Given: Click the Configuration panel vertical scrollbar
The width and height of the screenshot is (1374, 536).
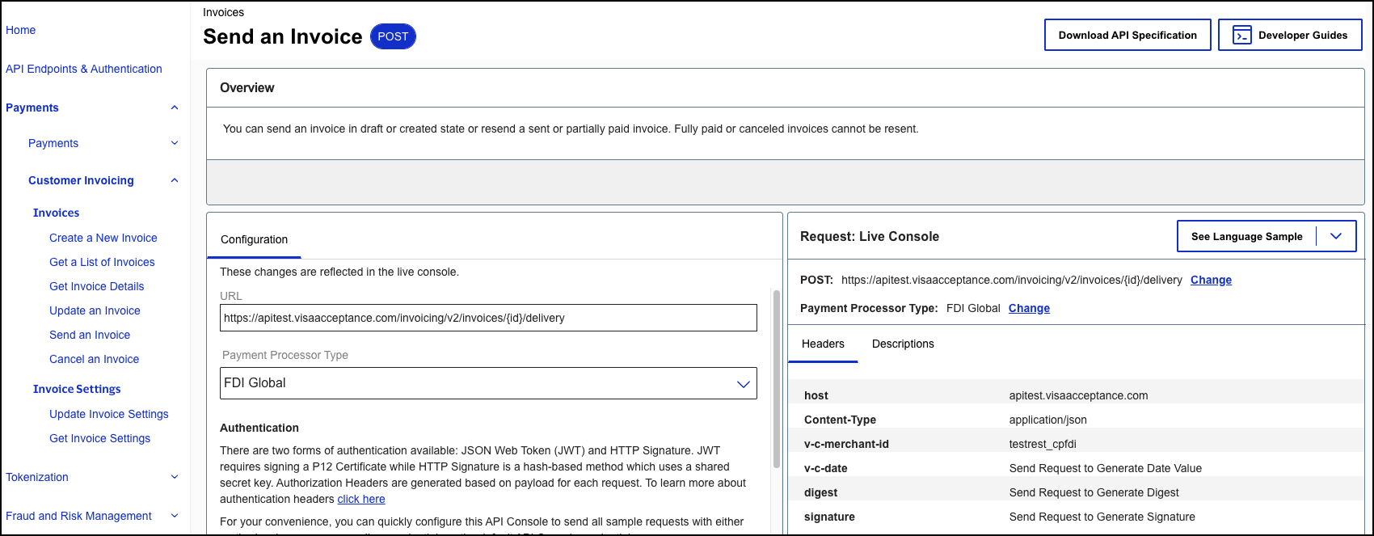Looking at the screenshot, I should pyautogui.click(x=777, y=378).
